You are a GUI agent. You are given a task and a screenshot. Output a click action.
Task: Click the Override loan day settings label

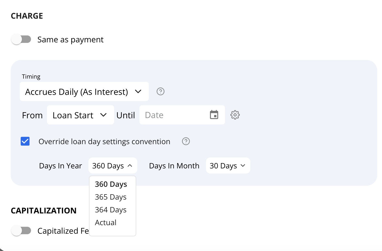[104, 141]
